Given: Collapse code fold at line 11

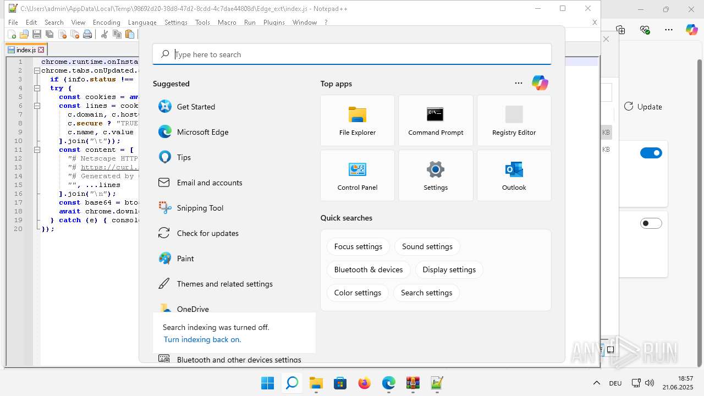Looking at the screenshot, I should coord(37,150).
